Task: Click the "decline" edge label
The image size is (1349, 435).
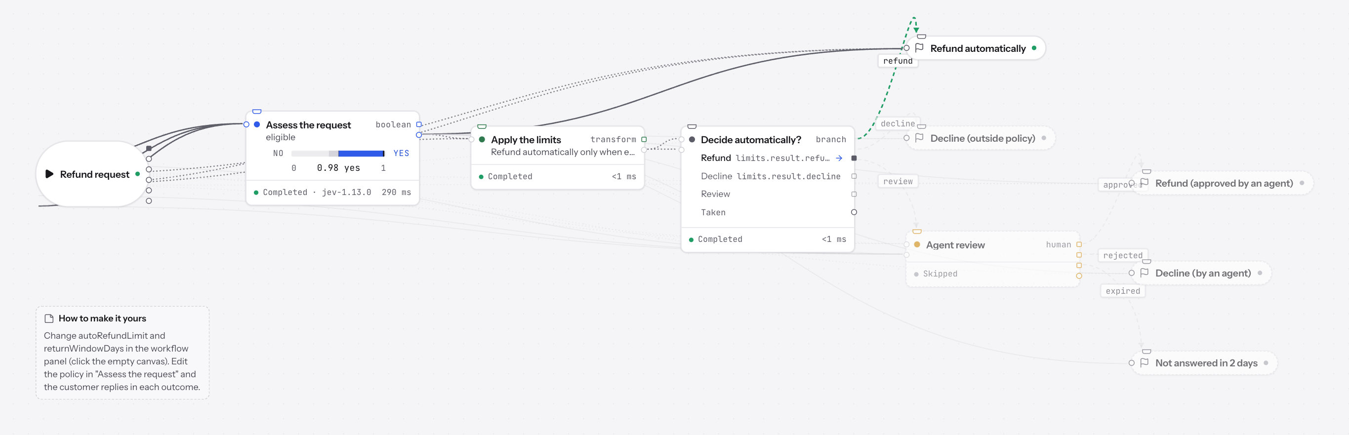Action: pos(898,123)
